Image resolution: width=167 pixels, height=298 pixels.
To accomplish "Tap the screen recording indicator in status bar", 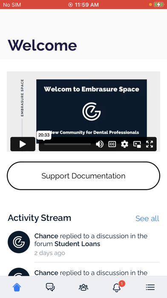I will pyautogui.click(x=70, y=5).
